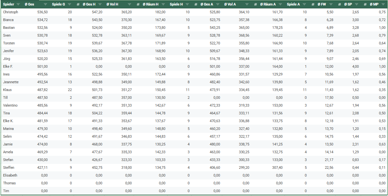Open the filter icon for Spieler column

18,5
